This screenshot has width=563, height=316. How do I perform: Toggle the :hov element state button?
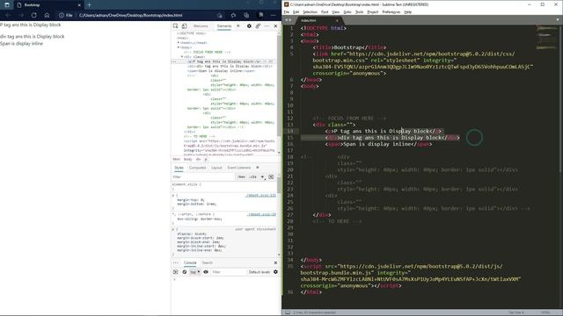click(241, 177)
